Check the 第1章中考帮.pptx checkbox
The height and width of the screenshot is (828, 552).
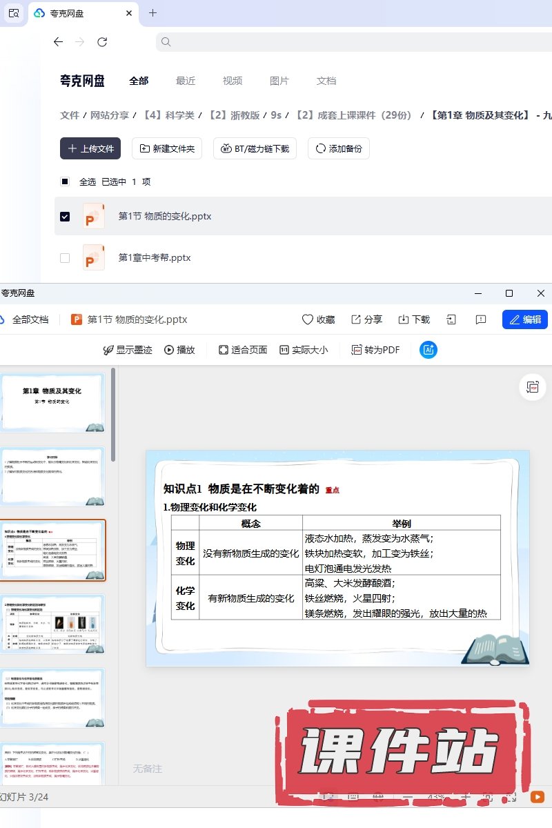[65, 257]
